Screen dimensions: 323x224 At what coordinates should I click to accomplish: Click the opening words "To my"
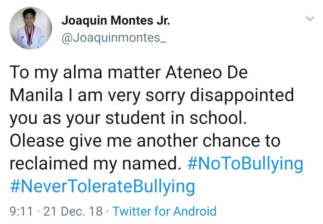click(x=32, y=73)
